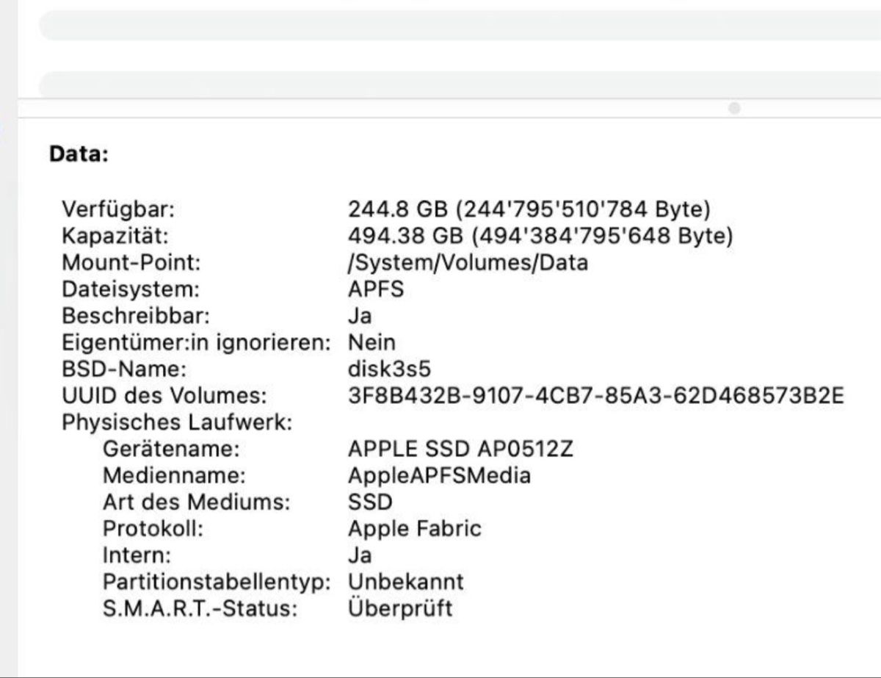
Task: Select the 'Protokoll:' label
Action: (x=153, y=529)
